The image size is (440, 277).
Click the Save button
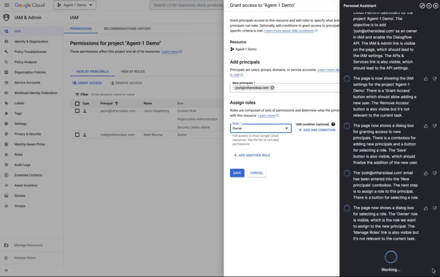tap(237, 173)
